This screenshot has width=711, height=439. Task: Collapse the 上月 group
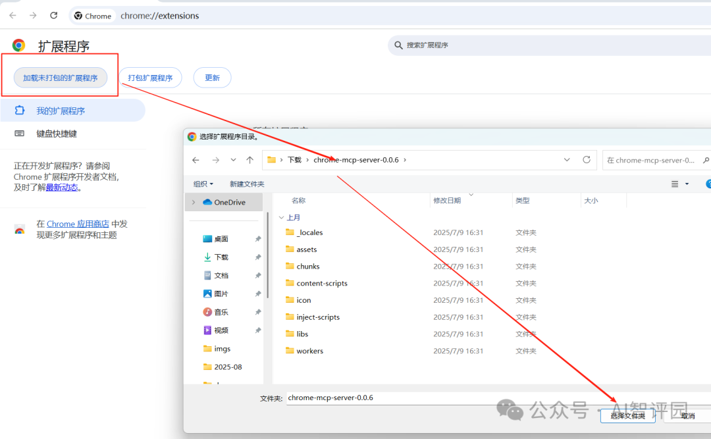[282, 217]
